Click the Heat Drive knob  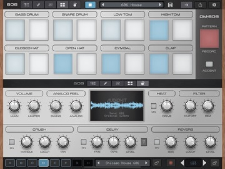coord(167,106)
